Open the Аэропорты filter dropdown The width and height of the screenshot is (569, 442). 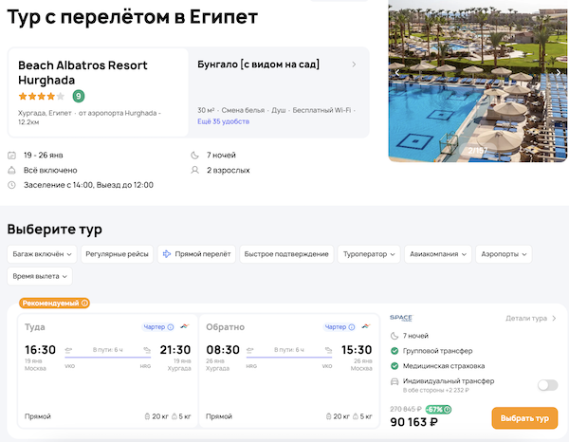point(504,254)
